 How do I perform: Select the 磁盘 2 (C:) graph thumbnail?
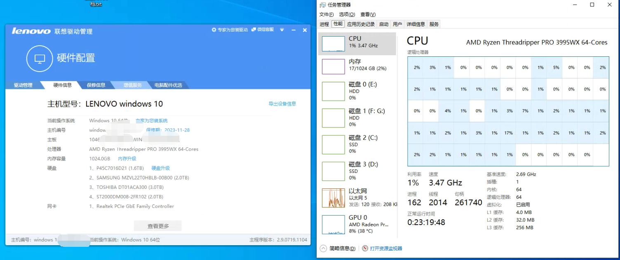click(333, 145)
